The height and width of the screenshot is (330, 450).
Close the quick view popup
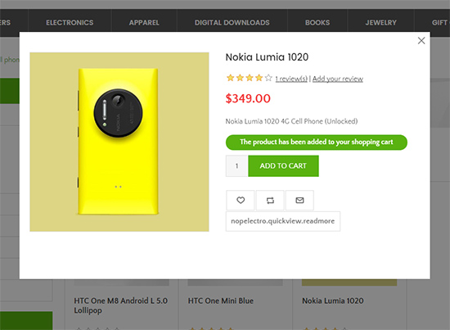coord(421,40)
